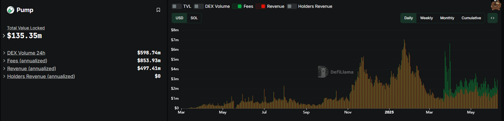Switch chart to Weekly interval
This screenshot has height=121, width=504.
click(x=426, y=18)
